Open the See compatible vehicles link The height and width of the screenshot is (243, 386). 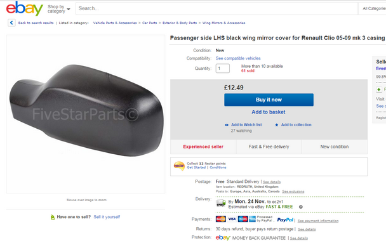(238, 58)
